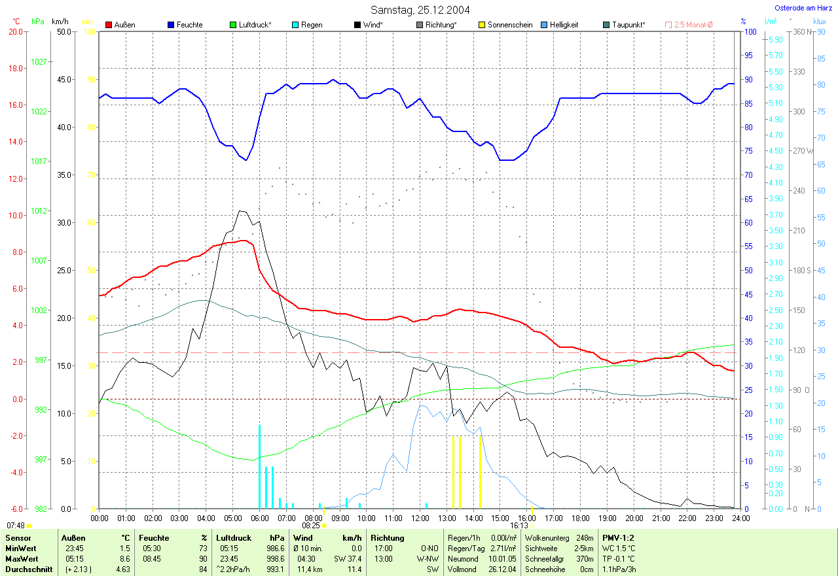Click the gray Richtung legend square
This screenshot has width=838, height=576.
point(420,25)
